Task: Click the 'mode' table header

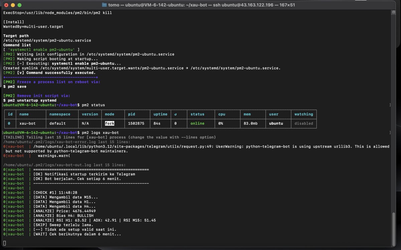Action: pyautogui.click(x=110, y=114)
